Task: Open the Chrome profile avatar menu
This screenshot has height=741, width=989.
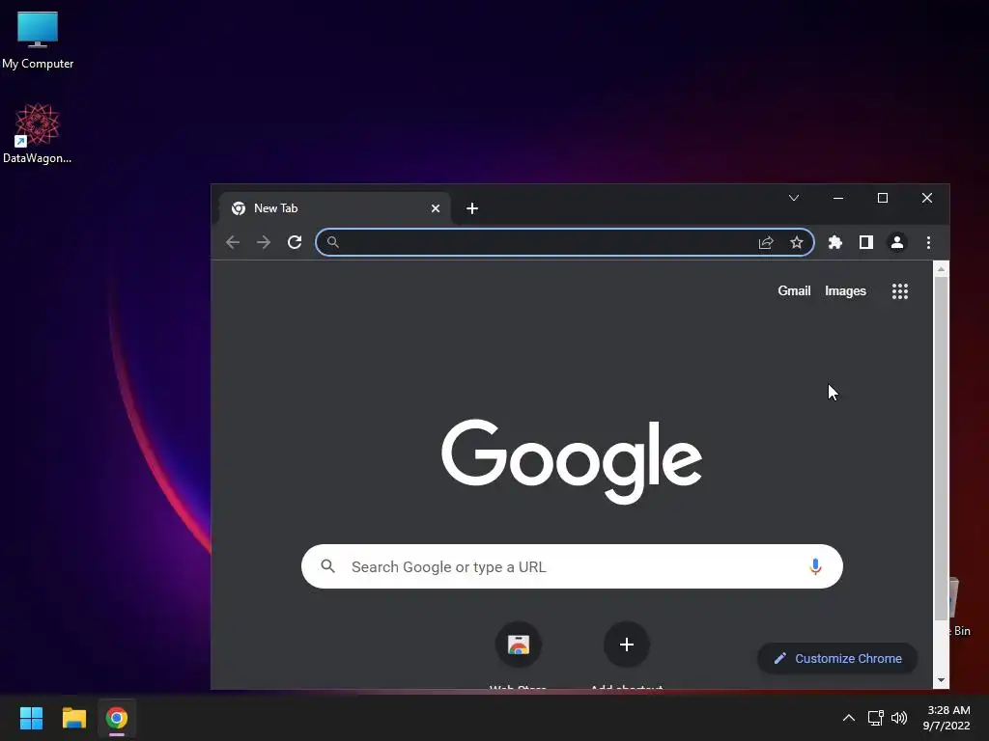Action: [897, 242]
